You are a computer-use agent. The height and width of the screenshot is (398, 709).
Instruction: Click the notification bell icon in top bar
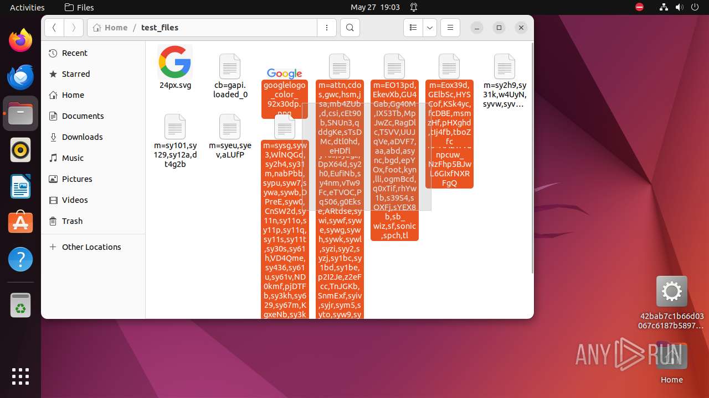tap(414, 7)
